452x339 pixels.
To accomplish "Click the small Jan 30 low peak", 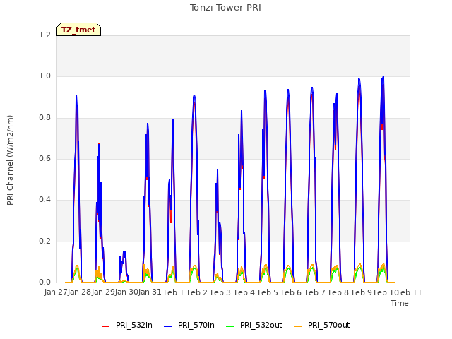I will [124, 252].
